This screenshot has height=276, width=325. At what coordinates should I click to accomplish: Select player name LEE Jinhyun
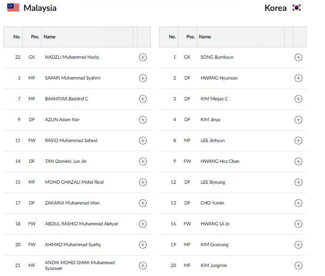click(213, 141)
